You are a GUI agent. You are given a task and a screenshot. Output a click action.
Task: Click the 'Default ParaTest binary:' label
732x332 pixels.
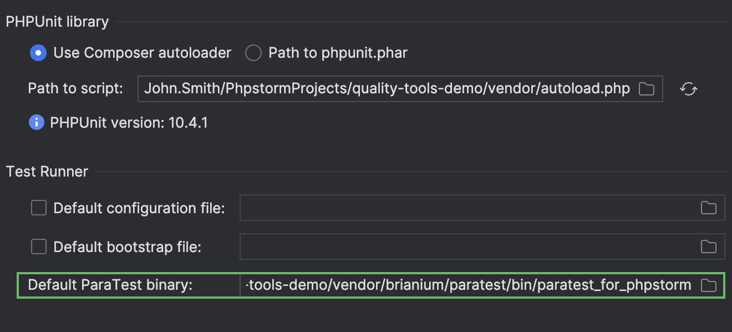(110, 285)
